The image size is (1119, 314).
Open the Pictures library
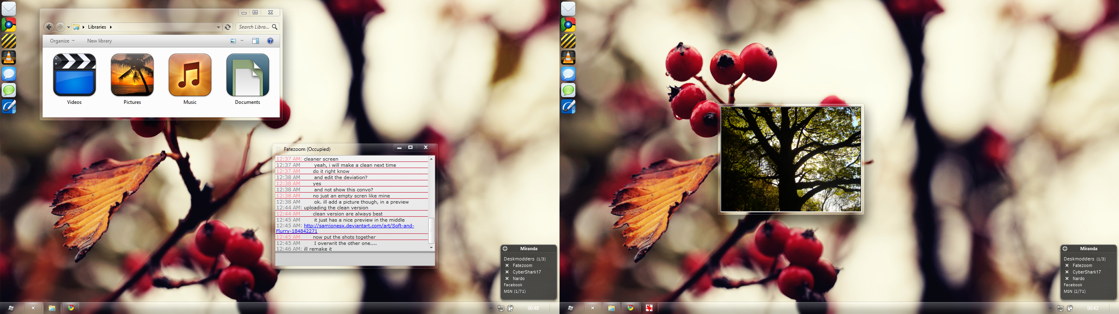pyautogui.click(x=132, y=79)
